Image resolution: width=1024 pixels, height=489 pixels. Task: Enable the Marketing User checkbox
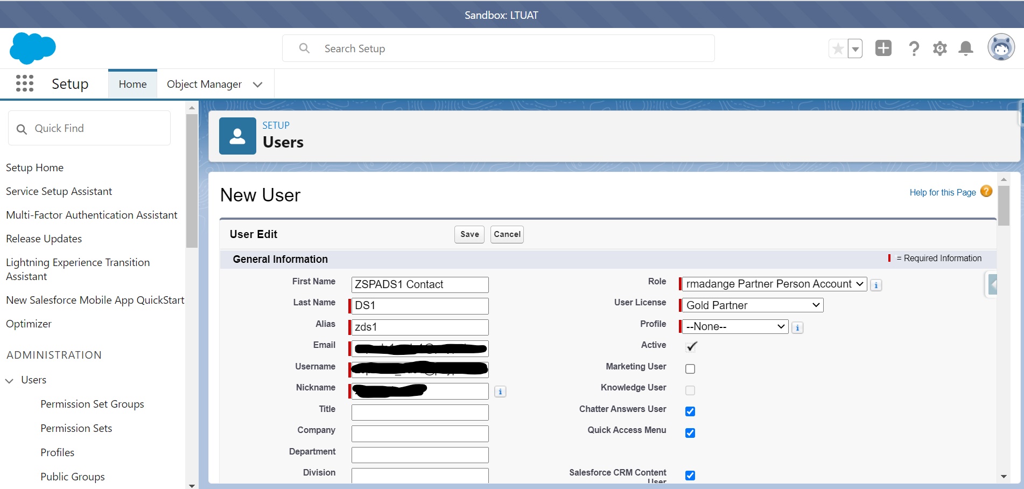(x=690, y=369)
